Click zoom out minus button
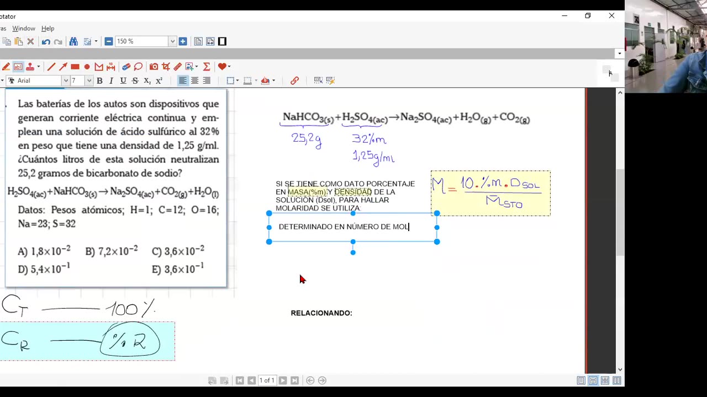The height and width of the screenshot is (397, 707). pos(108,41)
